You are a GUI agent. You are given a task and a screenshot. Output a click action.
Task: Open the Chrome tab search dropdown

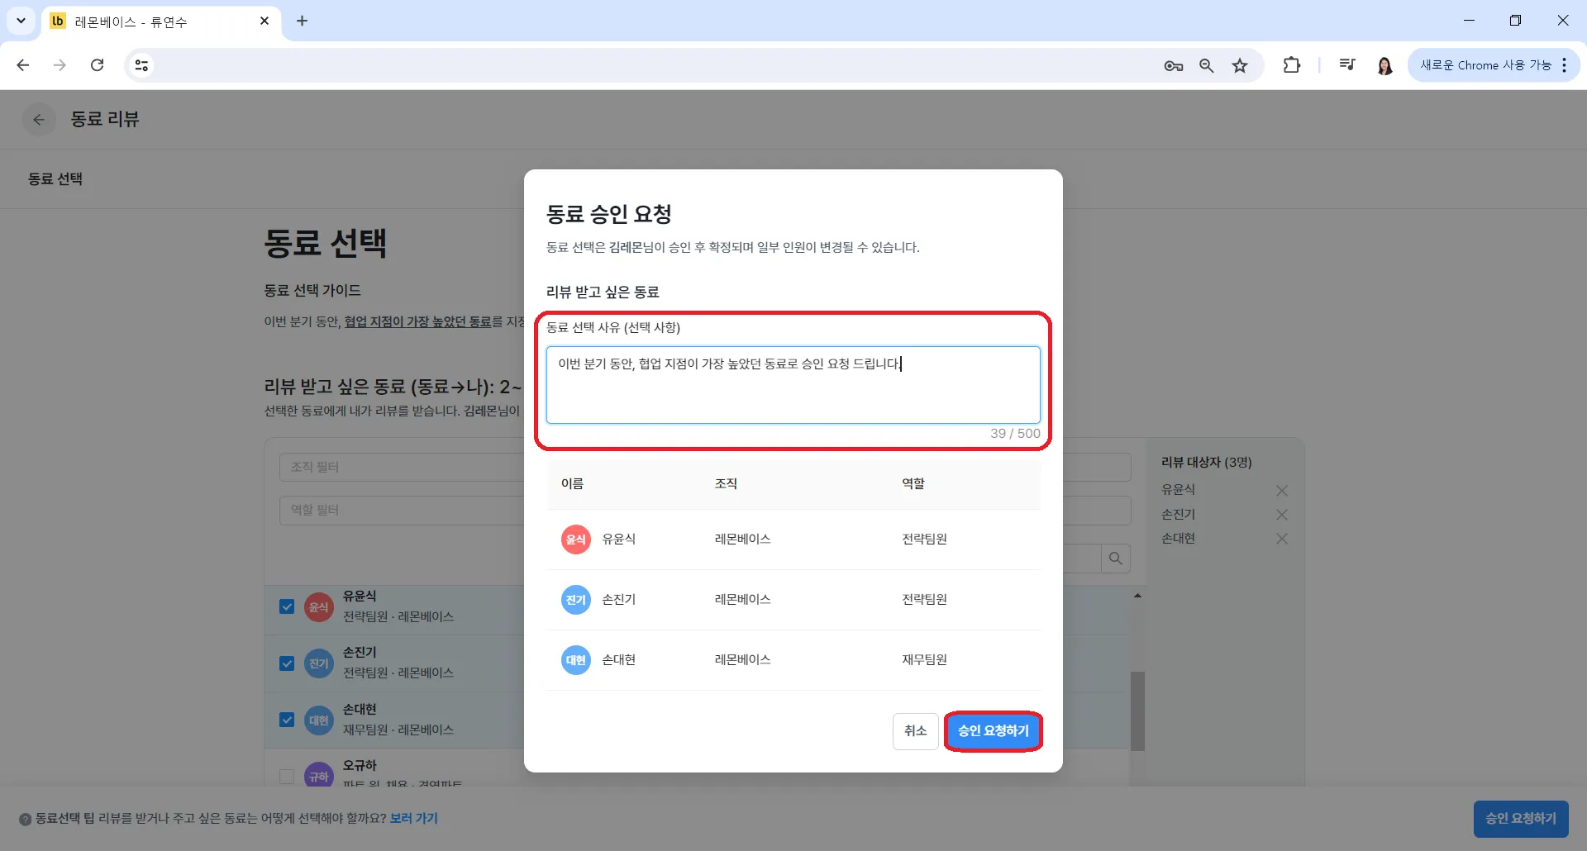click(x=21, y=21)
